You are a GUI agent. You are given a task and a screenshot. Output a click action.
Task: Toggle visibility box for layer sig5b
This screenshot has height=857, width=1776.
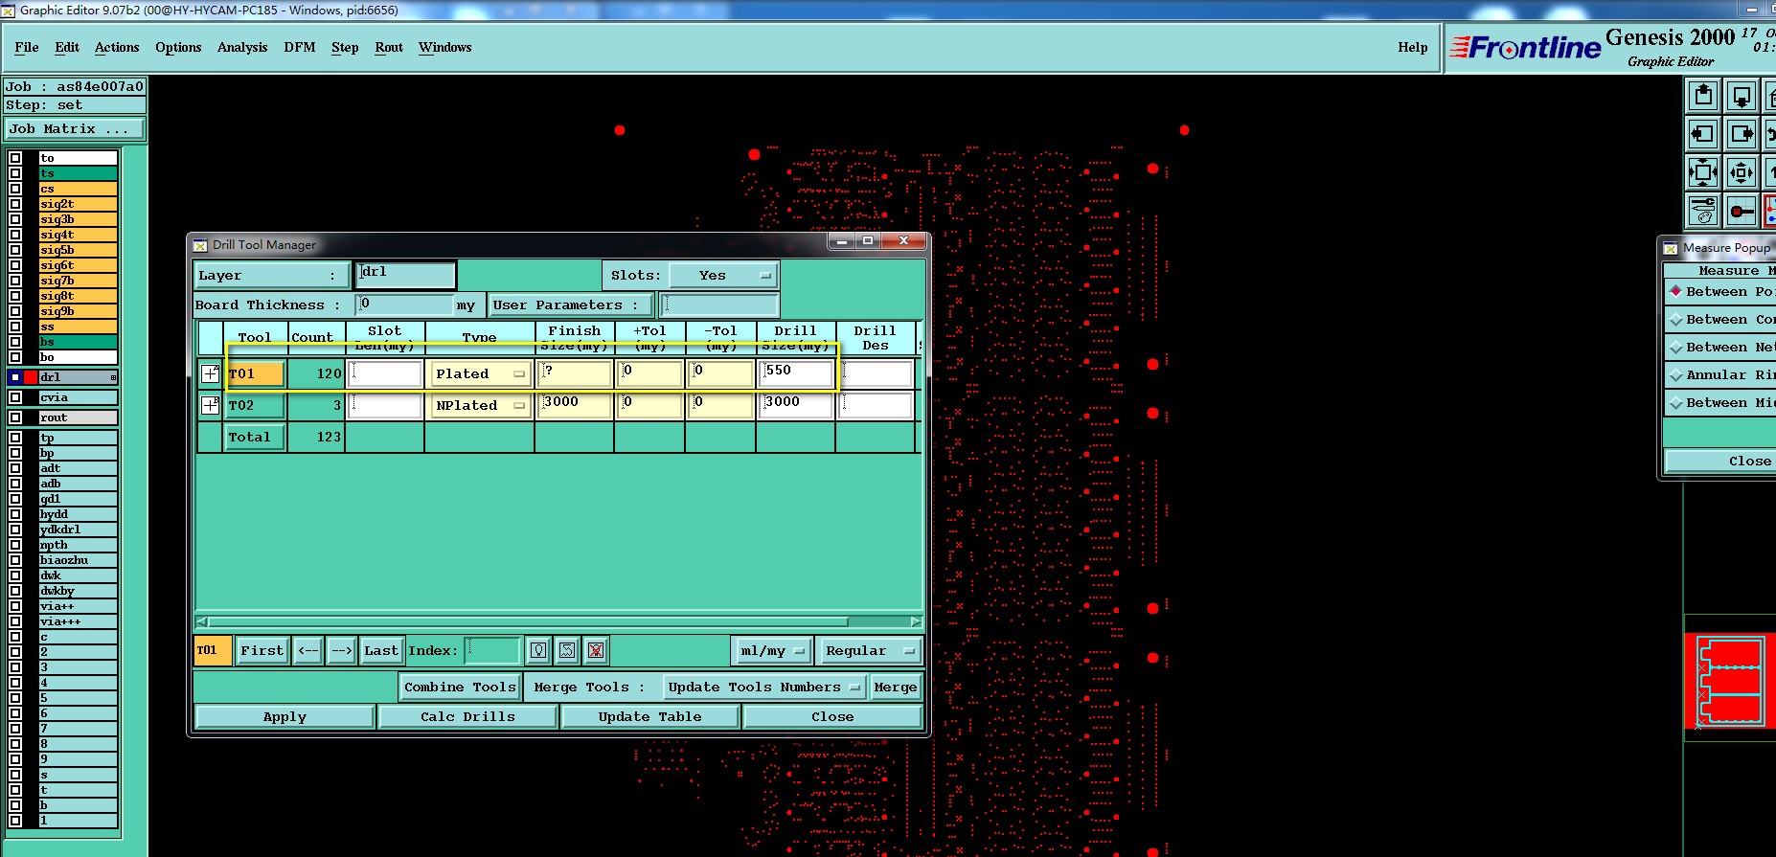click(15, 250)
